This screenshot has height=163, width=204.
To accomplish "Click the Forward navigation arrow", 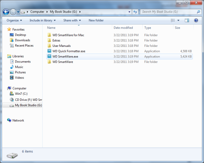I will 13,12.
